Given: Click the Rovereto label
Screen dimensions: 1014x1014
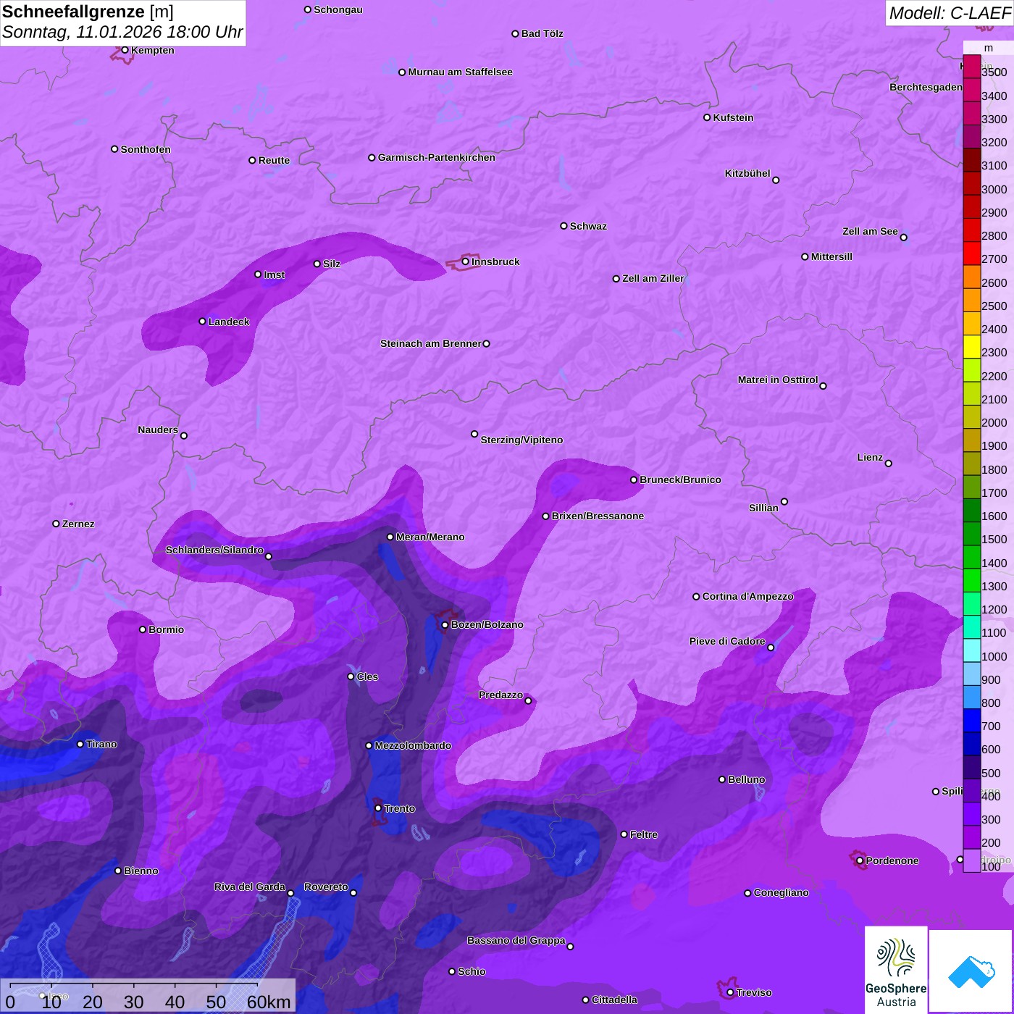Looking at the screenshot, I should point(326,887).
